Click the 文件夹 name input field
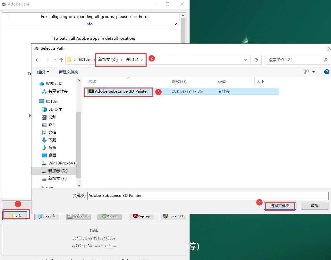This screenshot has width=331, height=260. click(208, 196)
